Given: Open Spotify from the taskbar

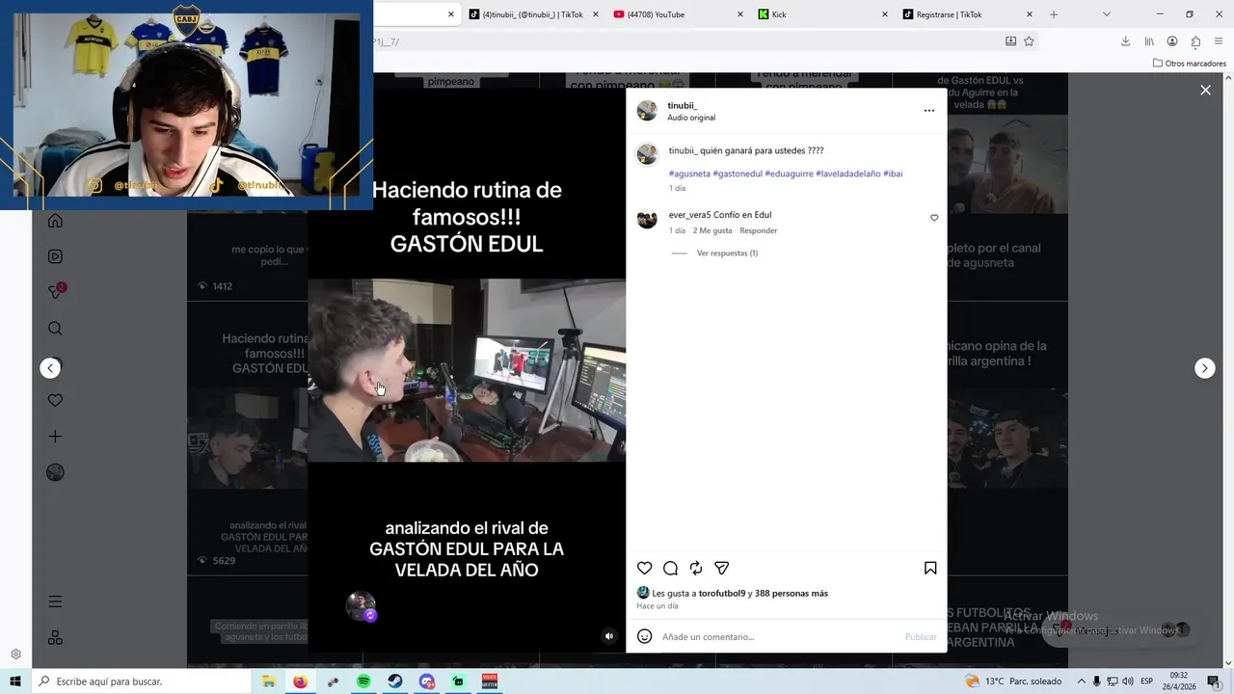Looking at the screenshot, I should click(x=363, y=681).
